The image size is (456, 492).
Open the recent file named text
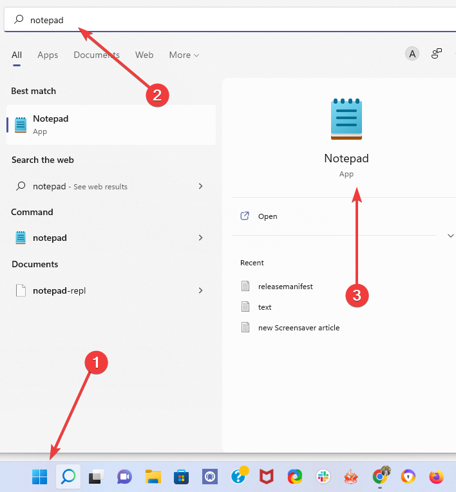click(x=265, y=307)
